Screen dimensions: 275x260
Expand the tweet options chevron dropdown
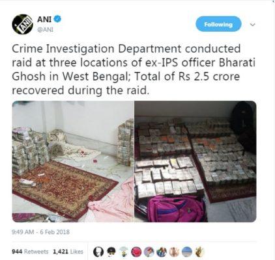point(252,25)
